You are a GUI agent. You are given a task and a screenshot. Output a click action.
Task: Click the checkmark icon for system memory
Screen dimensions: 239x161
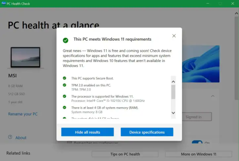point(64,107)
